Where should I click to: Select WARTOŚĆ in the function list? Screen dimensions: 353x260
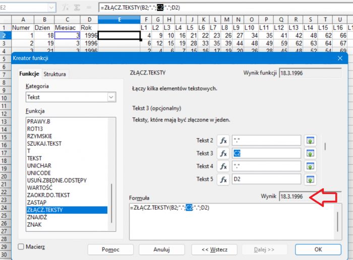(67, 187)
